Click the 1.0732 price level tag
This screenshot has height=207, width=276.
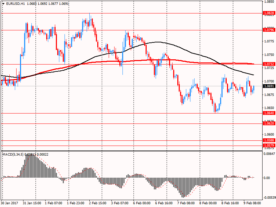coord(269,64)
